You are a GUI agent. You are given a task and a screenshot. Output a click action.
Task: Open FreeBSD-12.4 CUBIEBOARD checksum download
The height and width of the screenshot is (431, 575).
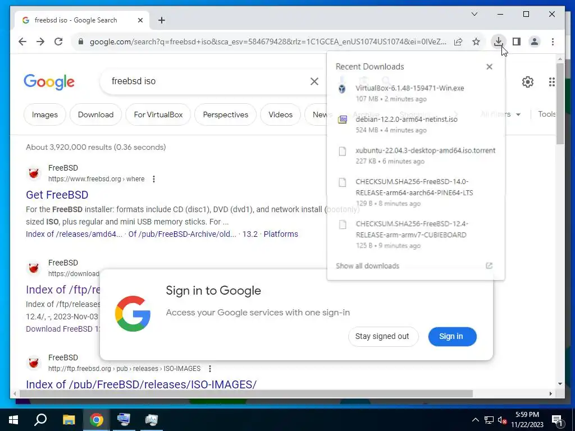coord(416,234)
